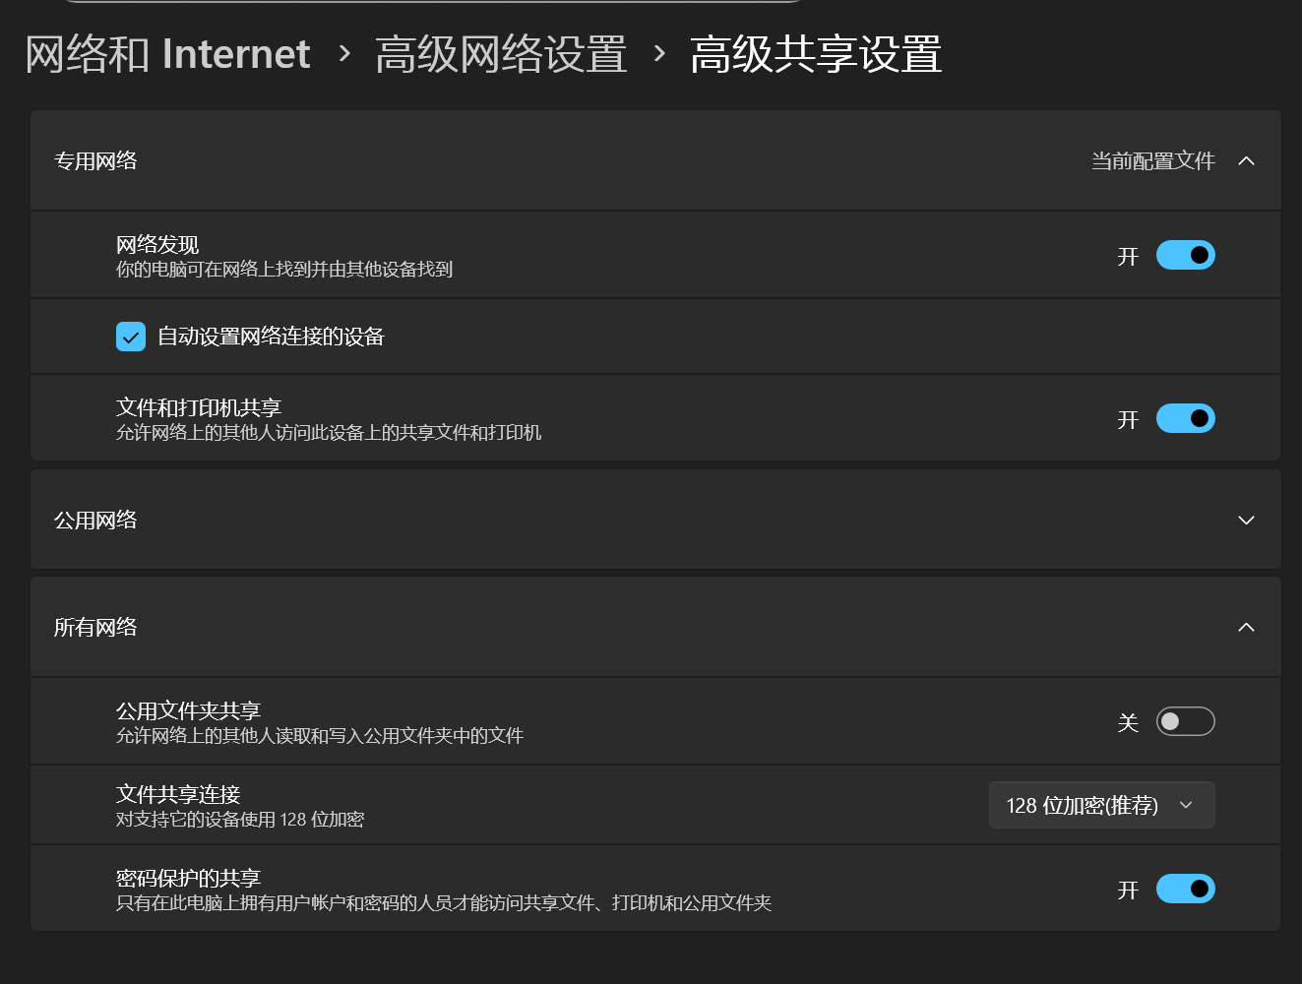Screen dimensions: 1302x984
Task: Click the 密码保护的共享 description text
Action: [x=444, y=902]
